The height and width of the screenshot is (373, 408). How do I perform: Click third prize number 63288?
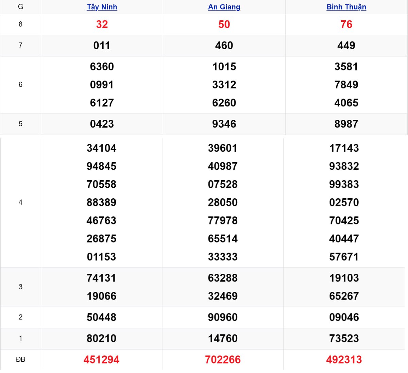pos(223,278)
